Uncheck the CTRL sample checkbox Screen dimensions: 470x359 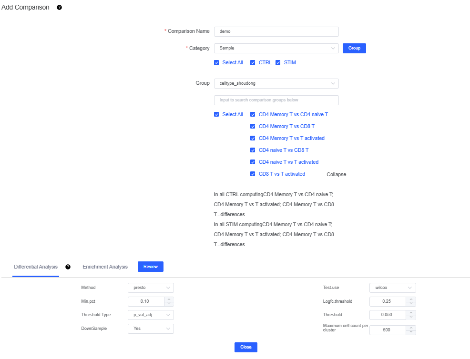point(253,63)
